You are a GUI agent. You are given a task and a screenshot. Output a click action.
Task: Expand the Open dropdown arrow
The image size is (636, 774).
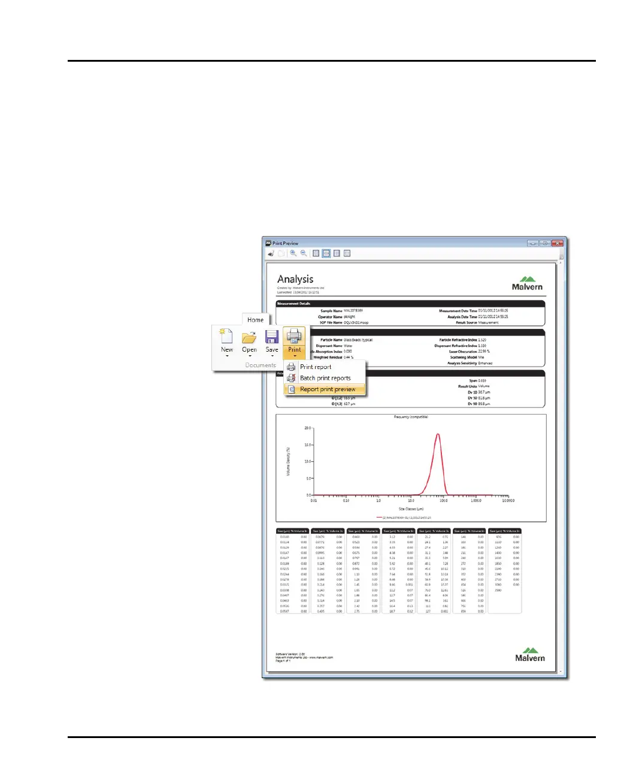(250, 356)
